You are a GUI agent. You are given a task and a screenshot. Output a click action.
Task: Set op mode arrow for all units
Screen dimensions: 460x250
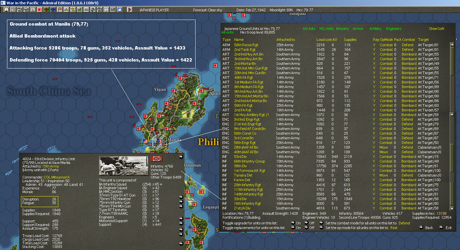321,228
